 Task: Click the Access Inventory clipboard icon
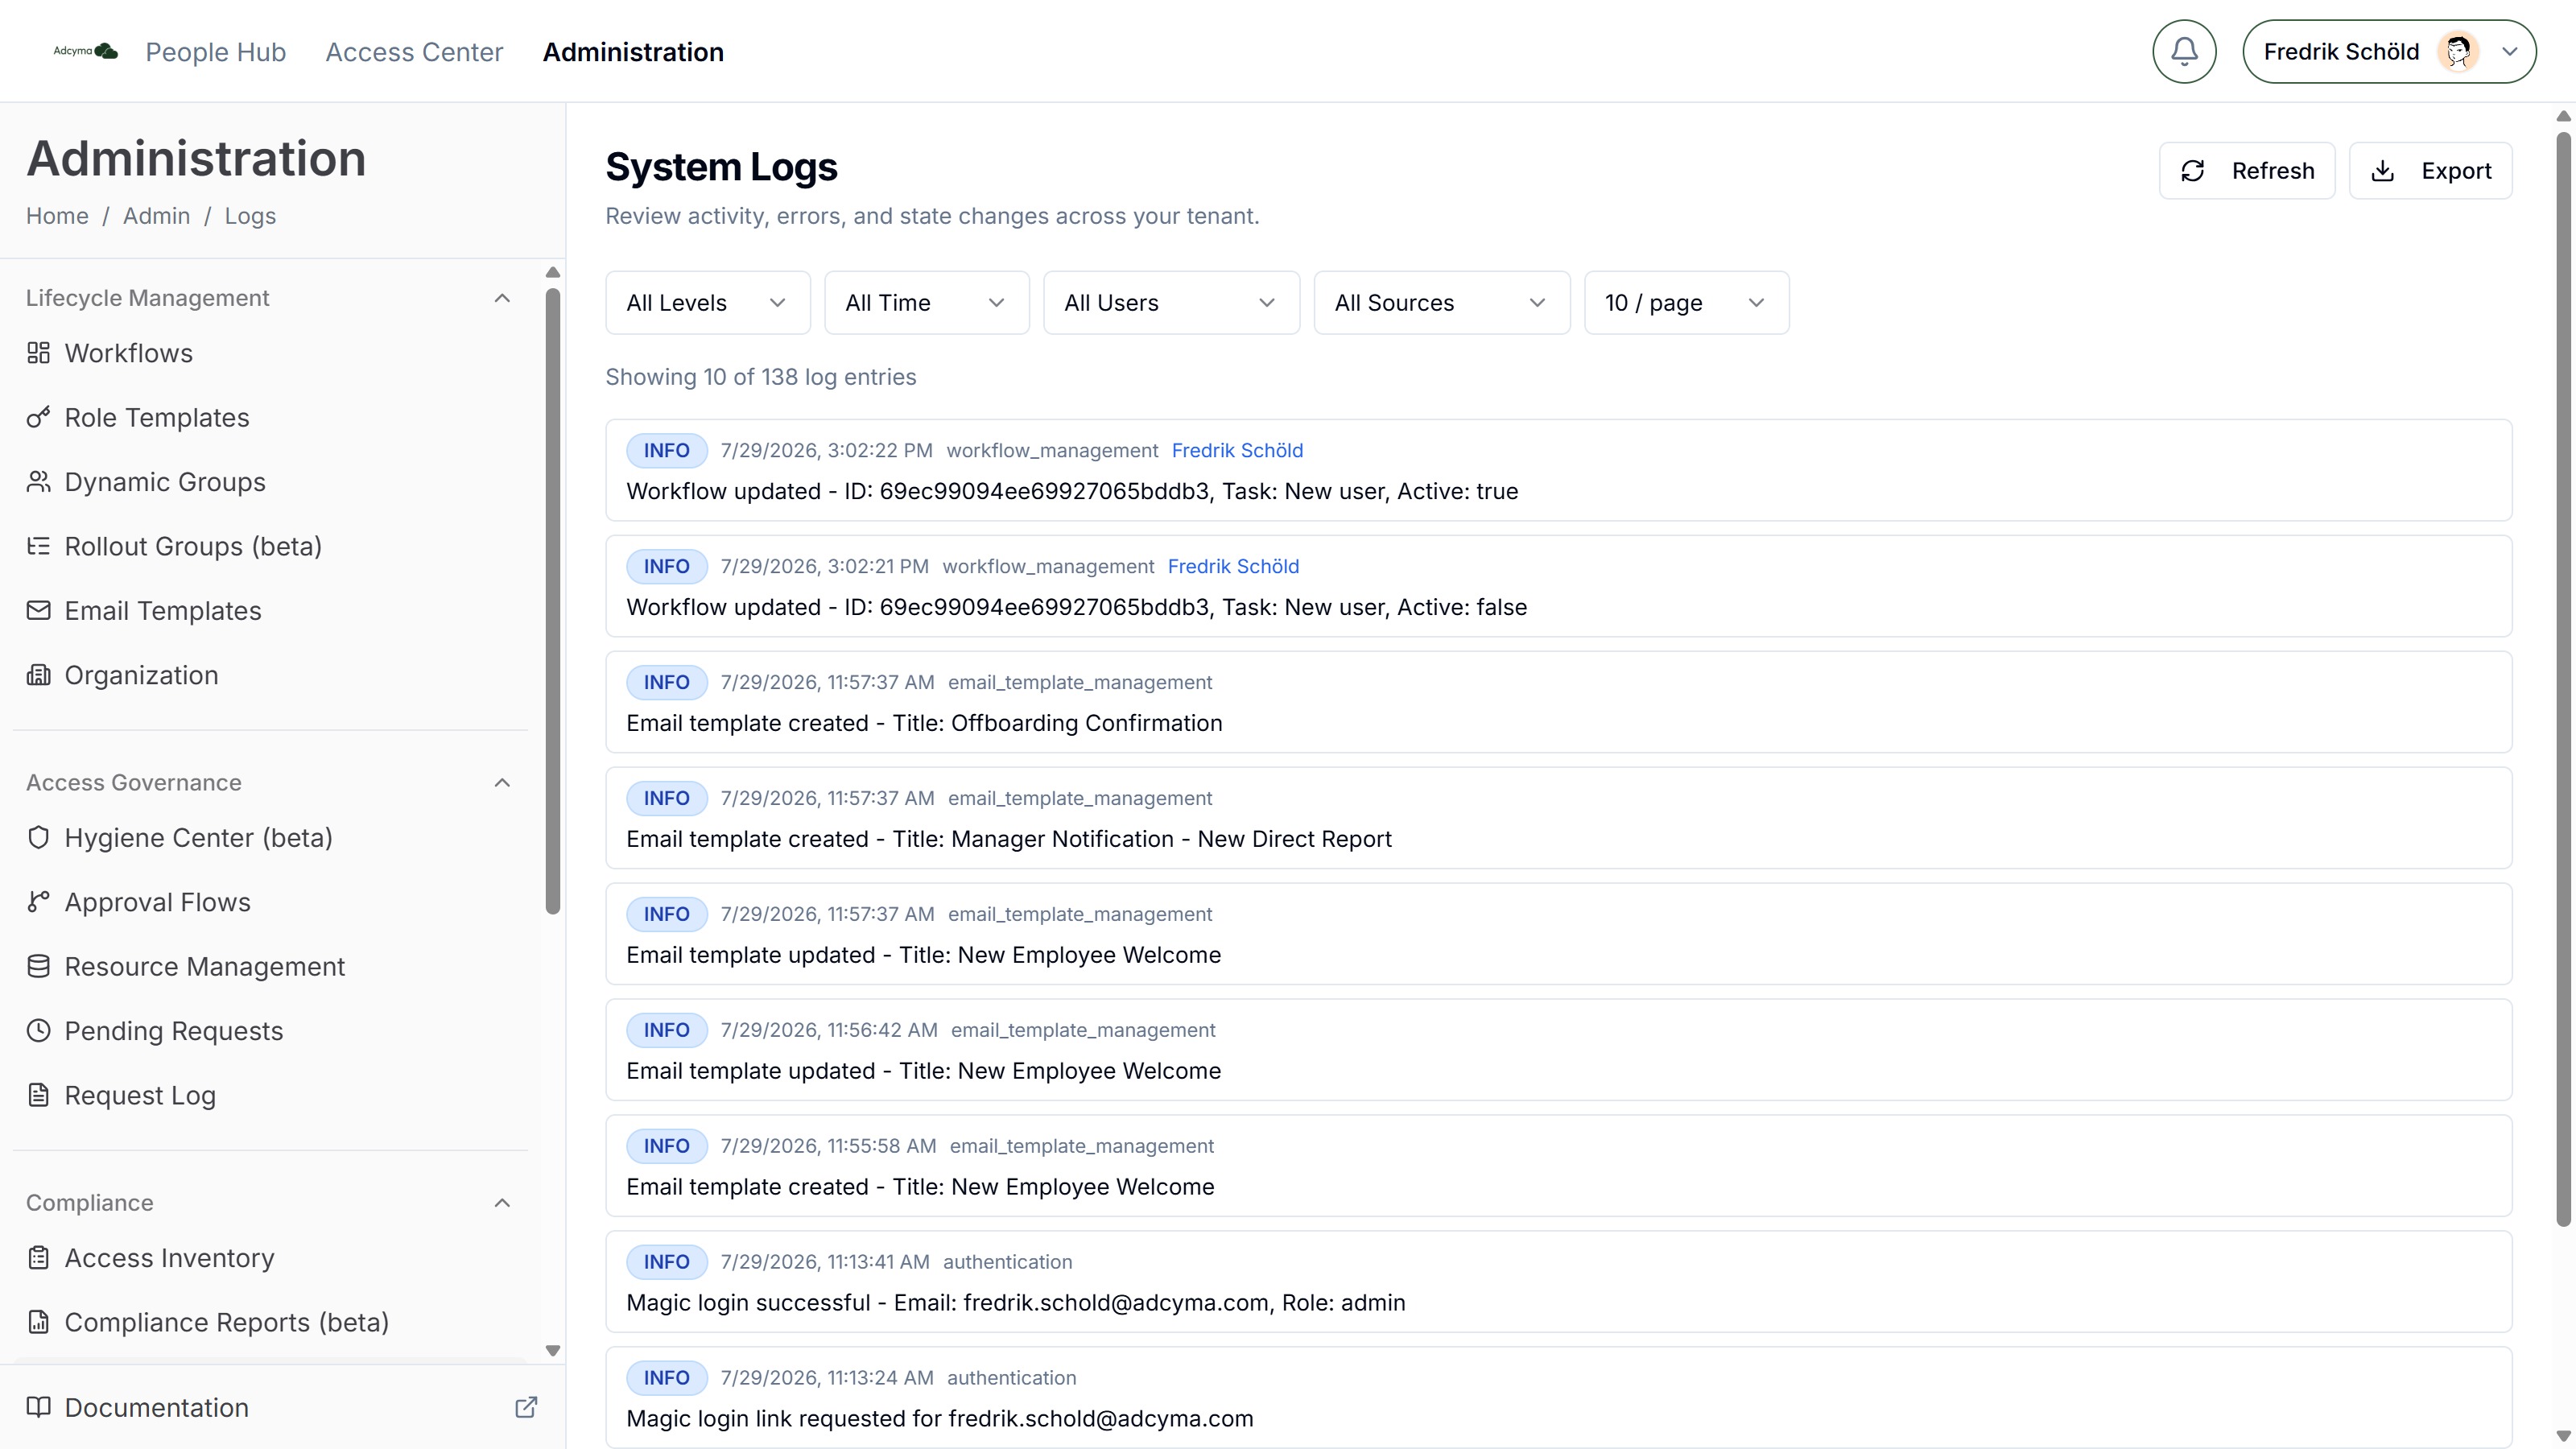pyautogui.click(x=38, y=1258)
